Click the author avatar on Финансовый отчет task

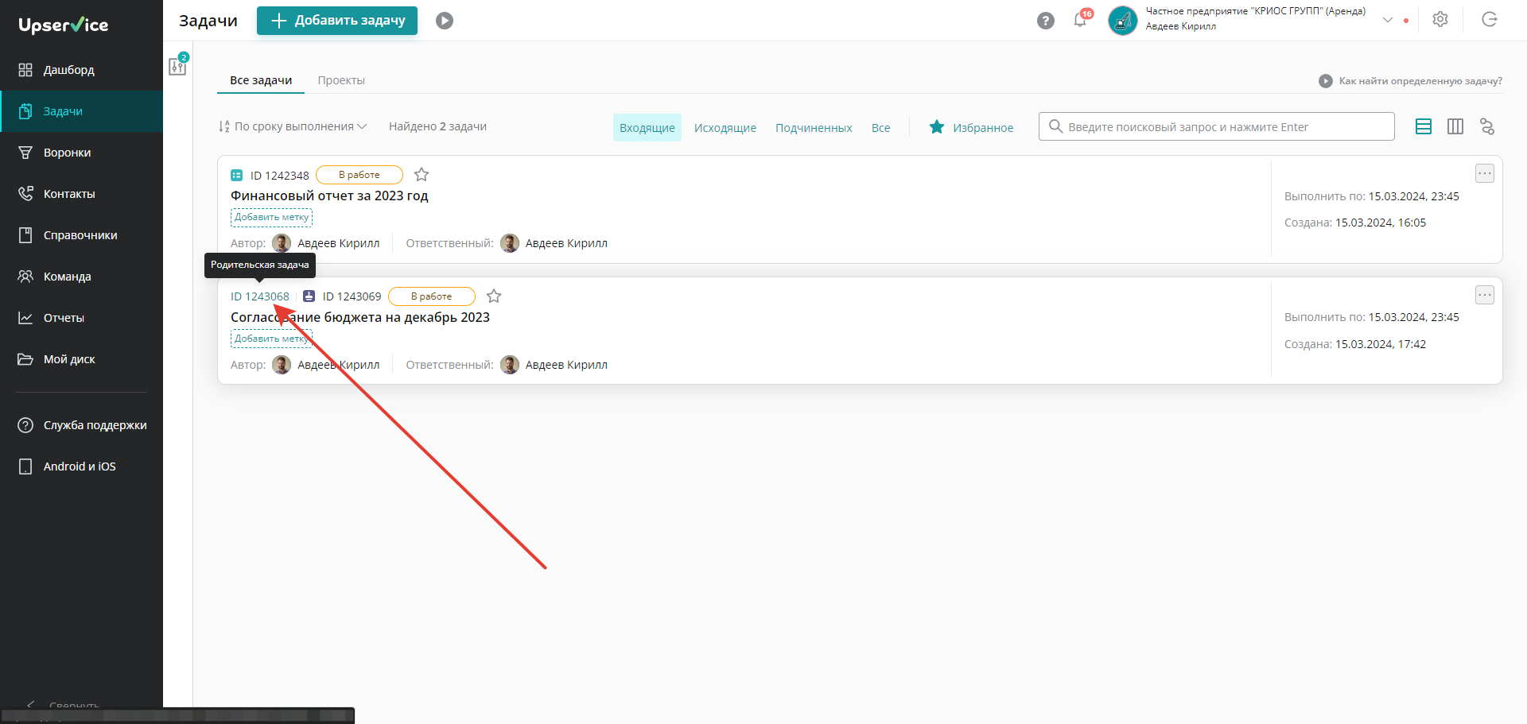coord(282,243)
